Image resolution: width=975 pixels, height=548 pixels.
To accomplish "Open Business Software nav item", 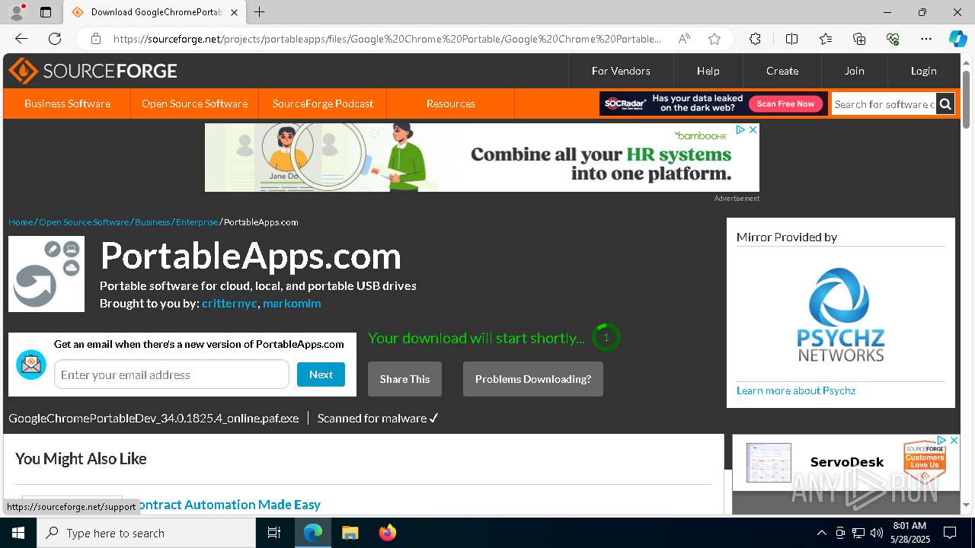I will tap(67, 104).
